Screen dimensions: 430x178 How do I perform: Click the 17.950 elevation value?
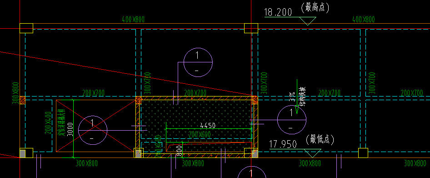[x=283, y=144]
